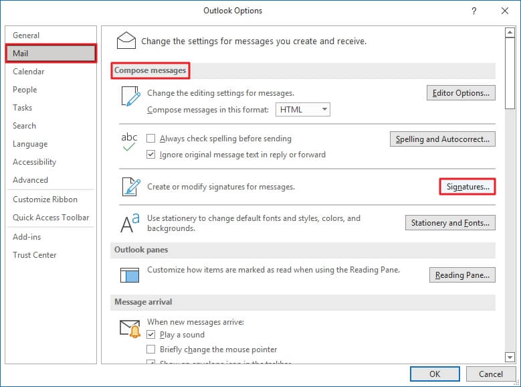
Task: Open the message format HTML dropdown
Action: coord(303,110)
